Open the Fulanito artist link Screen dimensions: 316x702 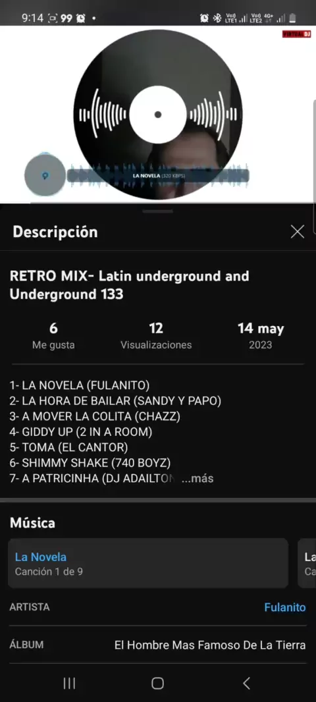coord(284,608)
